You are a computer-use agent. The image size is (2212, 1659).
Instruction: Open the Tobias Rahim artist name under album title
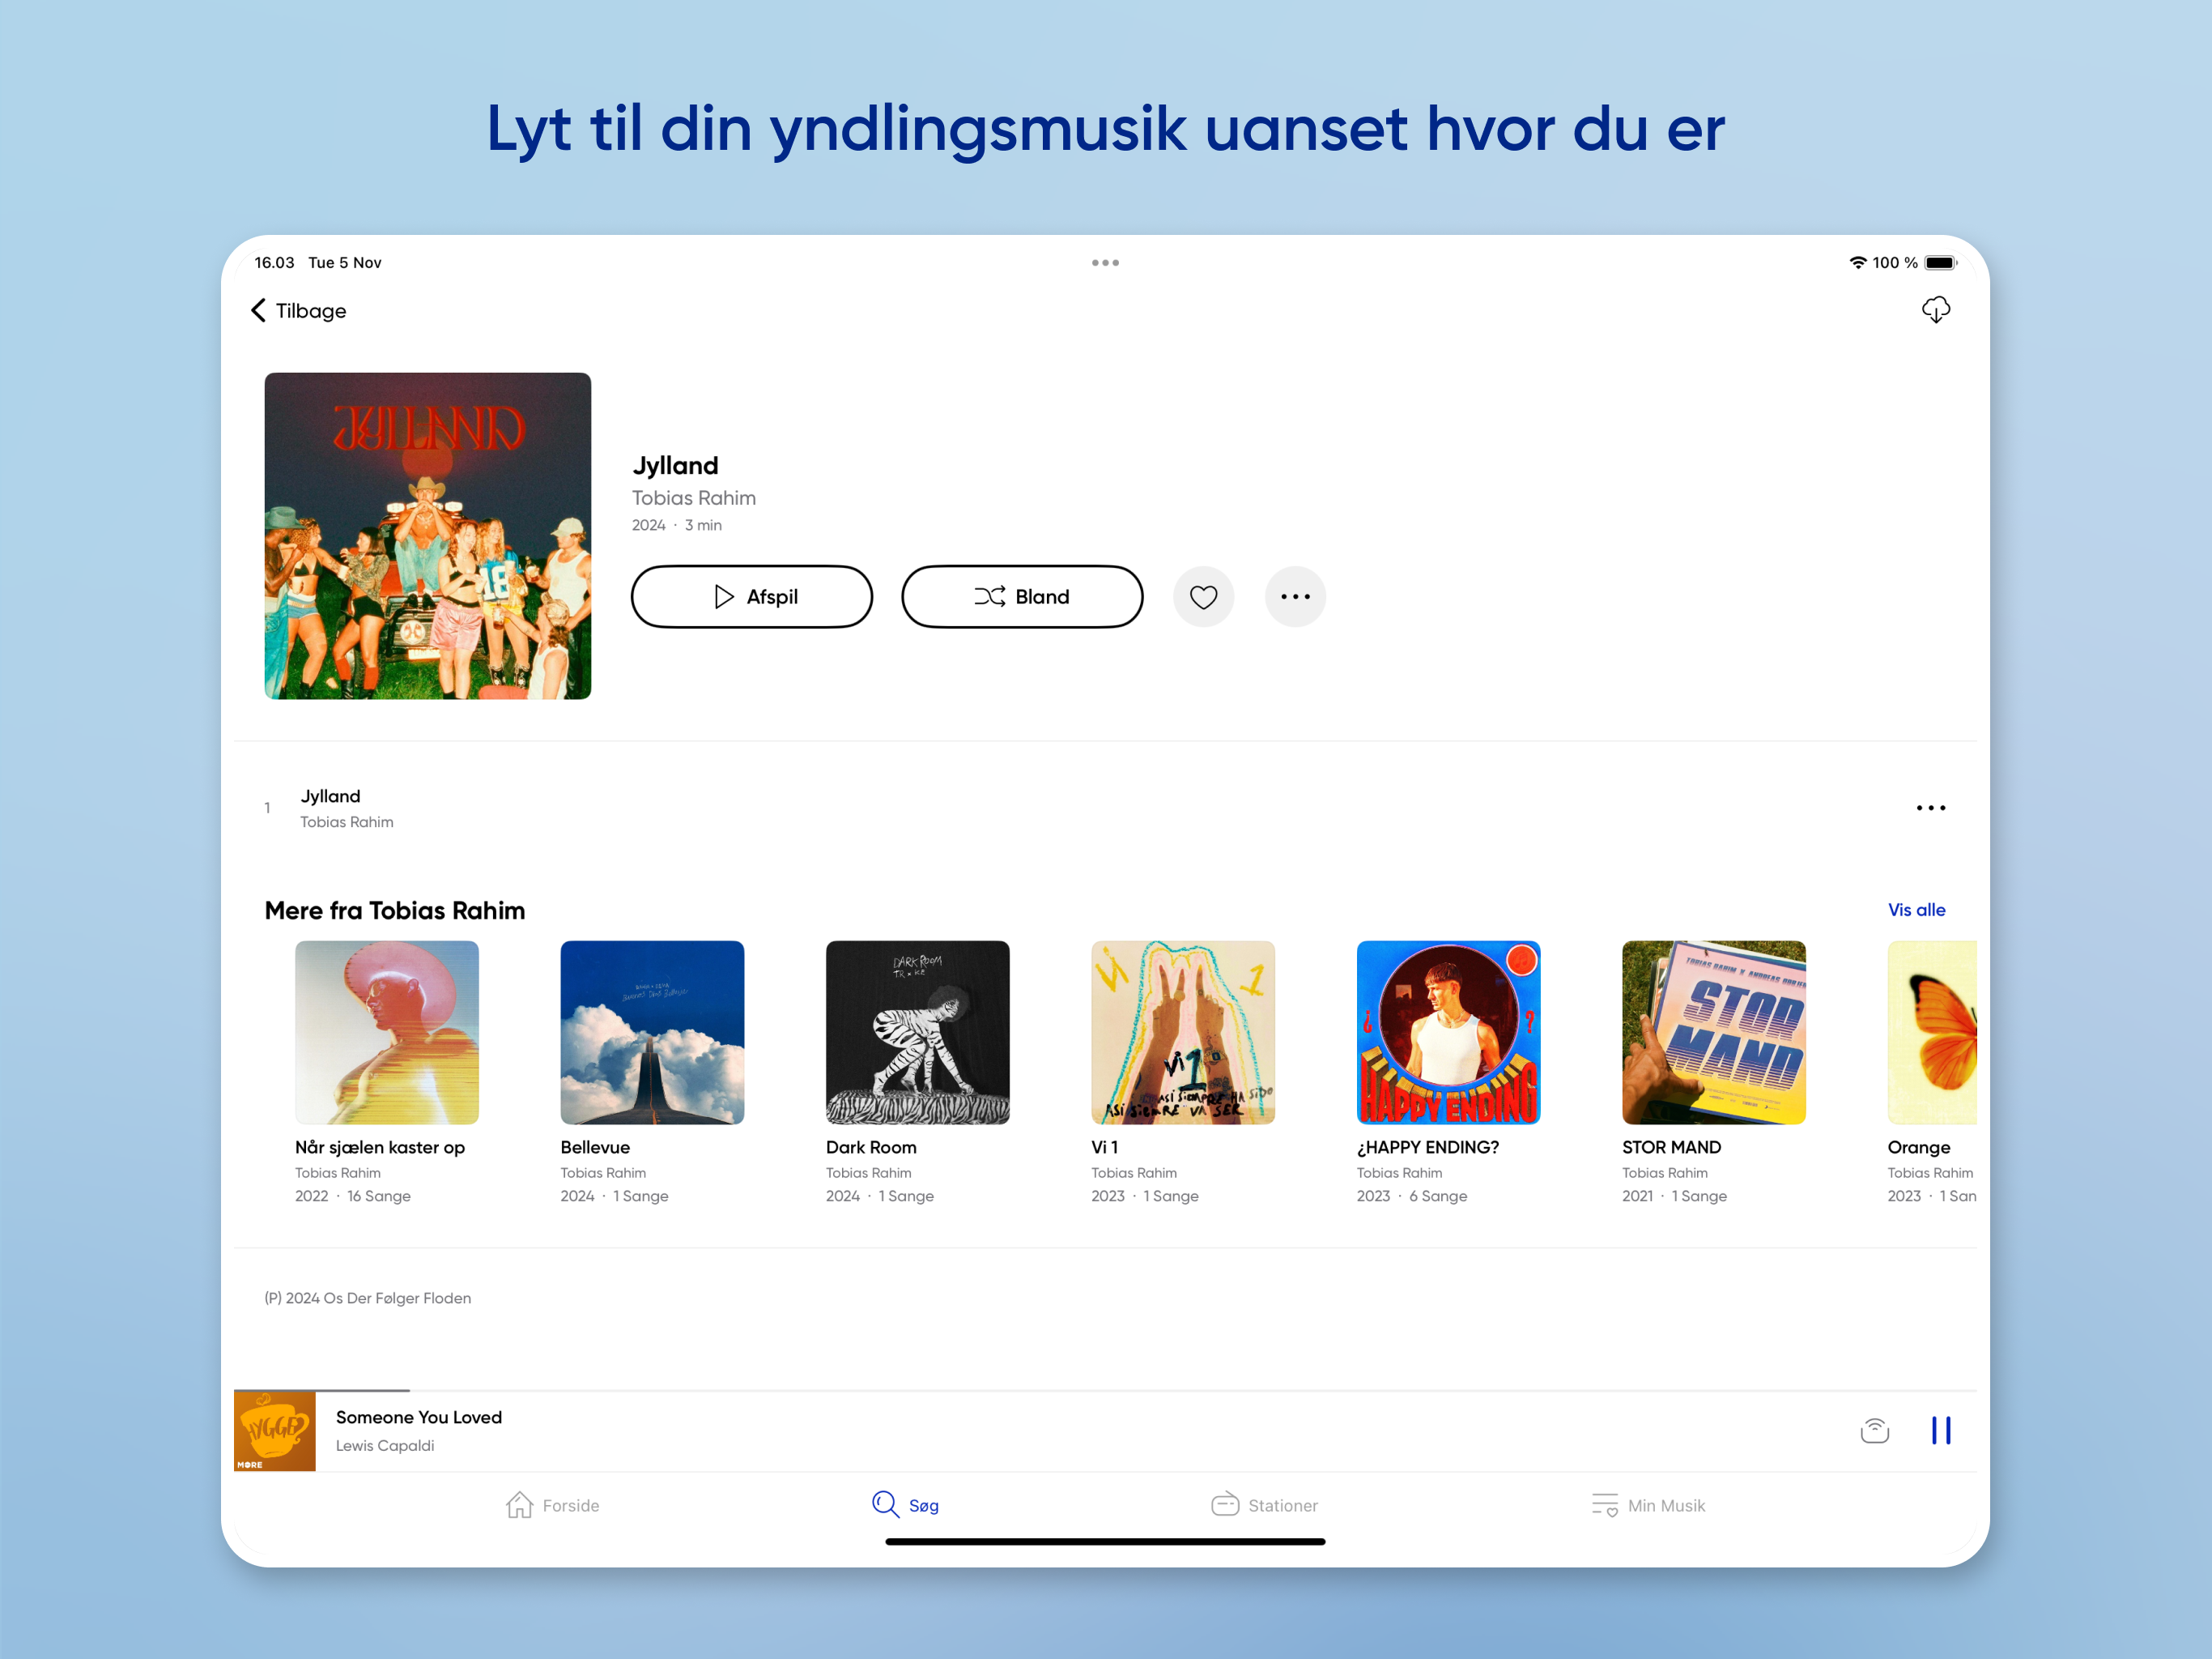(693, 497)
